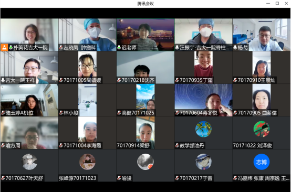Screen dimensions: 291x192
Task: Click microphone icon next to 杨弋
Action: 235,48
